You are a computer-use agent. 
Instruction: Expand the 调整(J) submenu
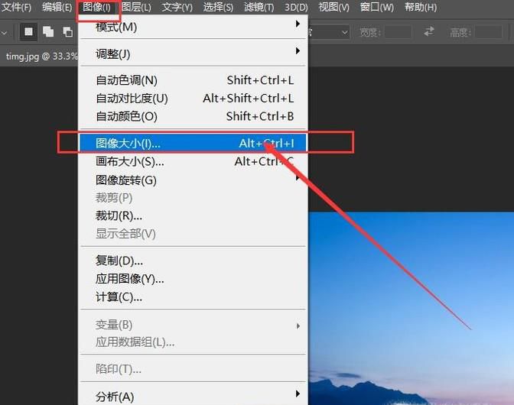click(x=193, y=53)
